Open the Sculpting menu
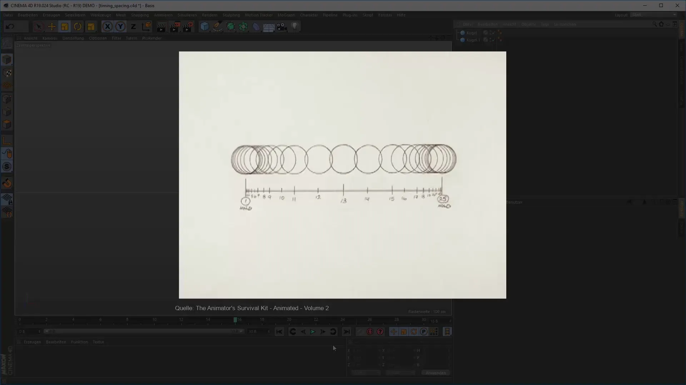Viewport: 686px width, 385px height. click(x=231, y=15)
